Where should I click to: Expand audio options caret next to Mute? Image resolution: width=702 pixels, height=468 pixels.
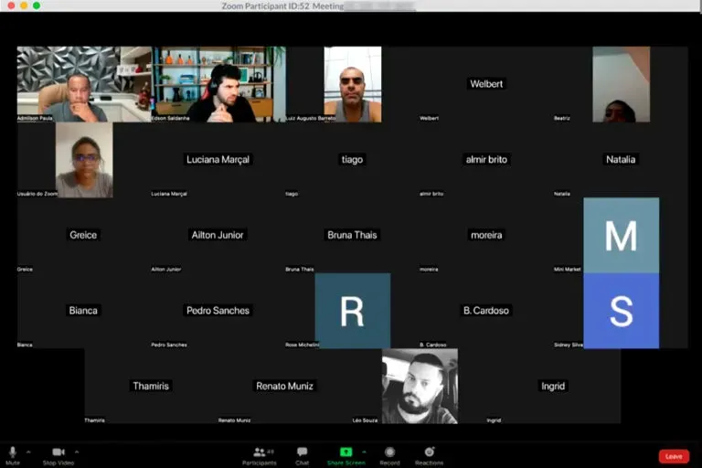pos(28,452)
